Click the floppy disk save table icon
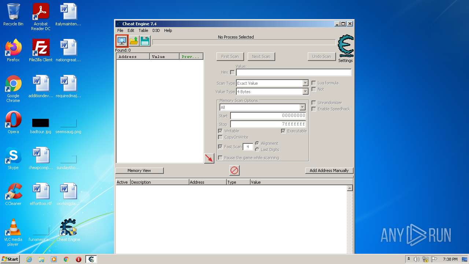 [145, 41]
